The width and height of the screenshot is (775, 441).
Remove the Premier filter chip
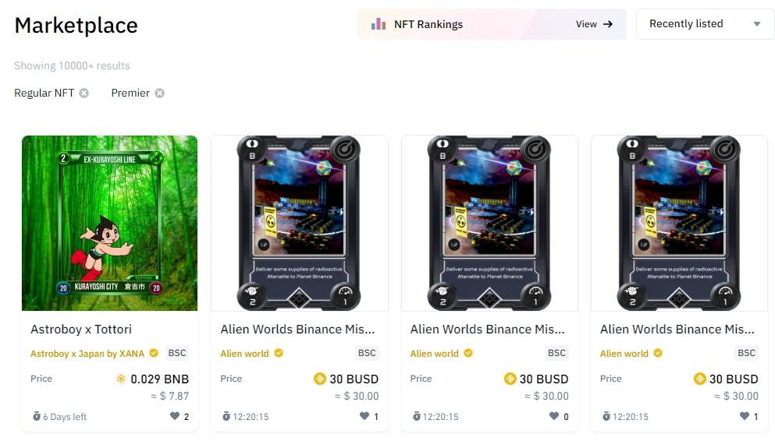pyautogui.click(x=159, y=93)
